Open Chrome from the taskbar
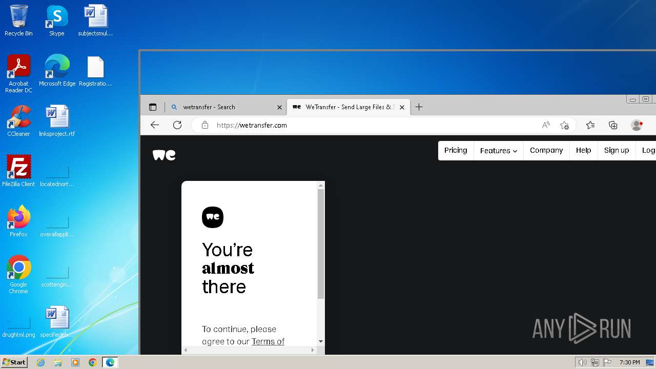 pyautogui.click(x=93, y=362)
